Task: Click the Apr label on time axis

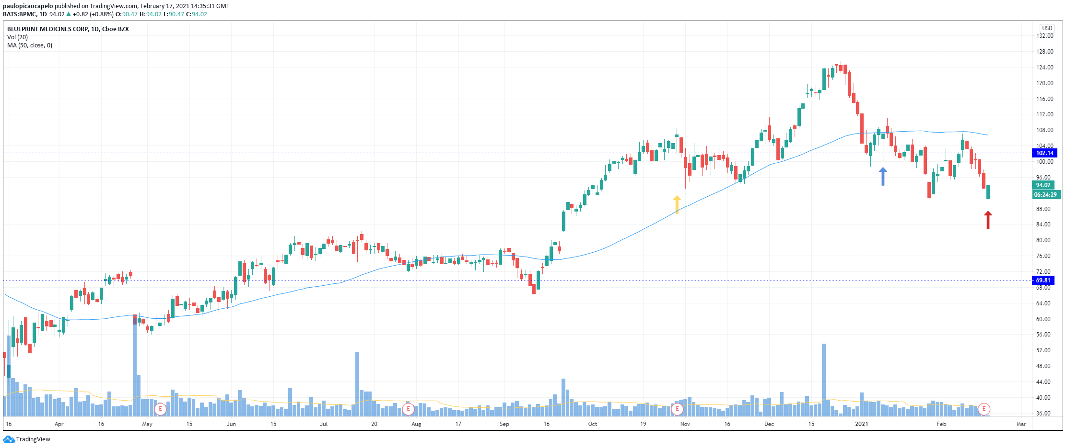Action: click(59, 424)
